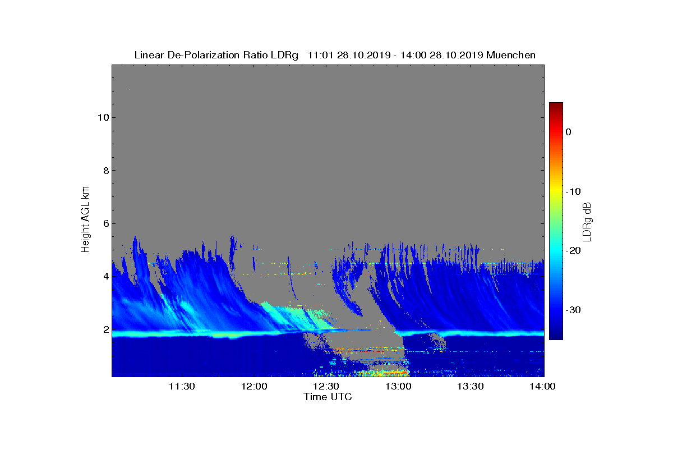Click the dark blue bottom of colorbar

pos(556,336)
